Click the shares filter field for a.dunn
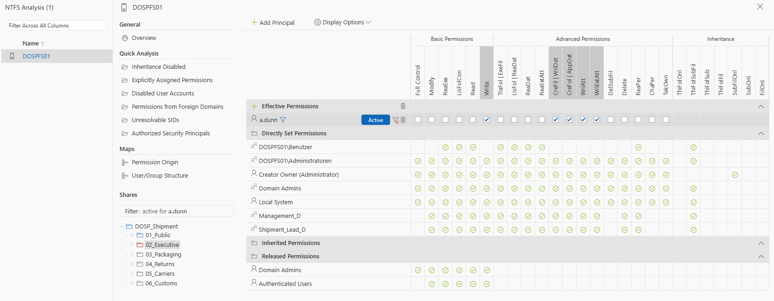The height and width of the screenshot is (301, 774). [x=177, y=211]
